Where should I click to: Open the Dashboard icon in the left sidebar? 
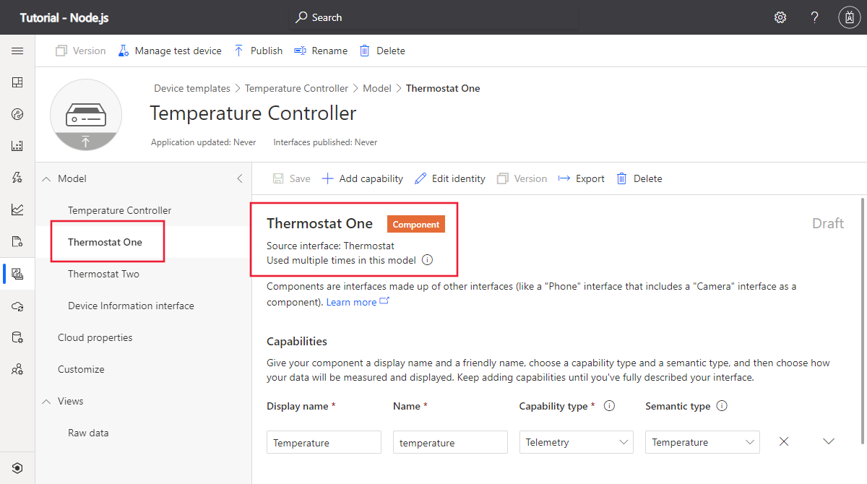(18, 82)
